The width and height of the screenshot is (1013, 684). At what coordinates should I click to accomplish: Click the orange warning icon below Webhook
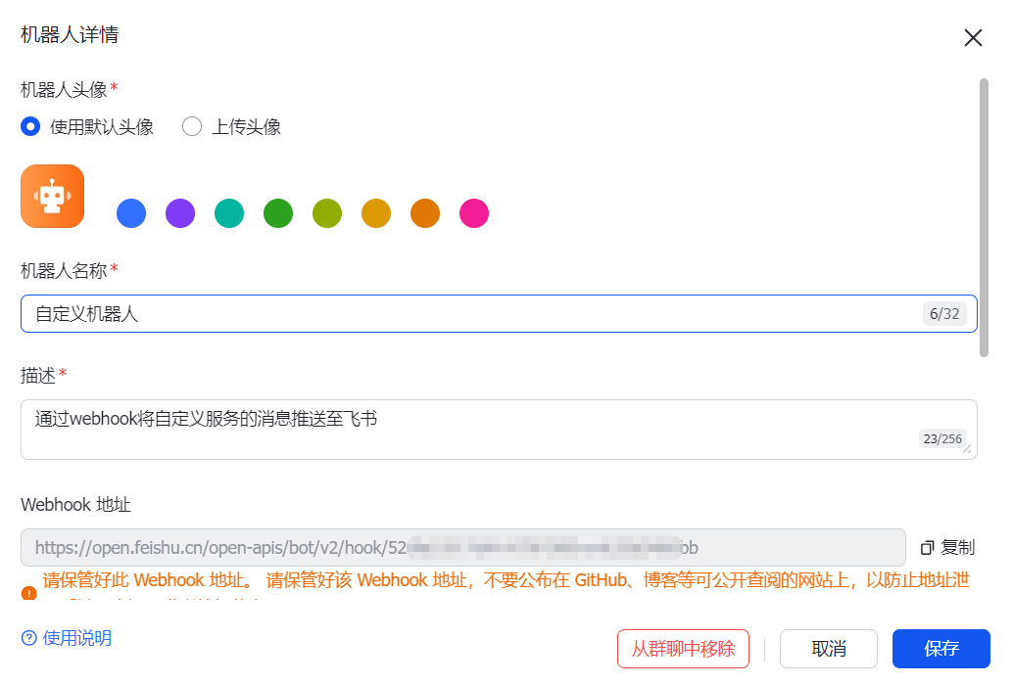[x=29, y=593]
